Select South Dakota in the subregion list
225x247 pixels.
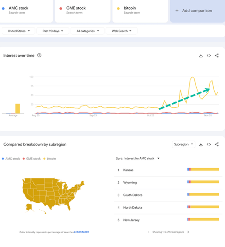coord(168,195)
